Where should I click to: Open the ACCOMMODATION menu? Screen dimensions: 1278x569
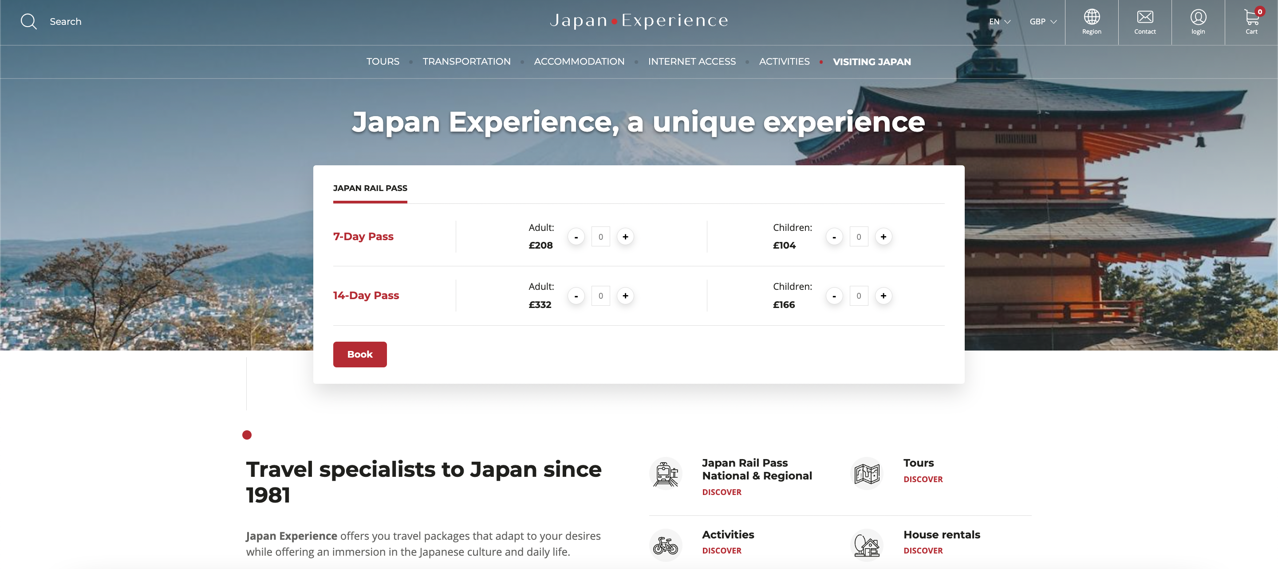579,62
